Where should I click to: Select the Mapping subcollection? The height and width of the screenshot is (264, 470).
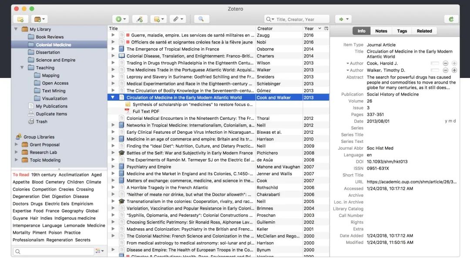tap(50, 75)
